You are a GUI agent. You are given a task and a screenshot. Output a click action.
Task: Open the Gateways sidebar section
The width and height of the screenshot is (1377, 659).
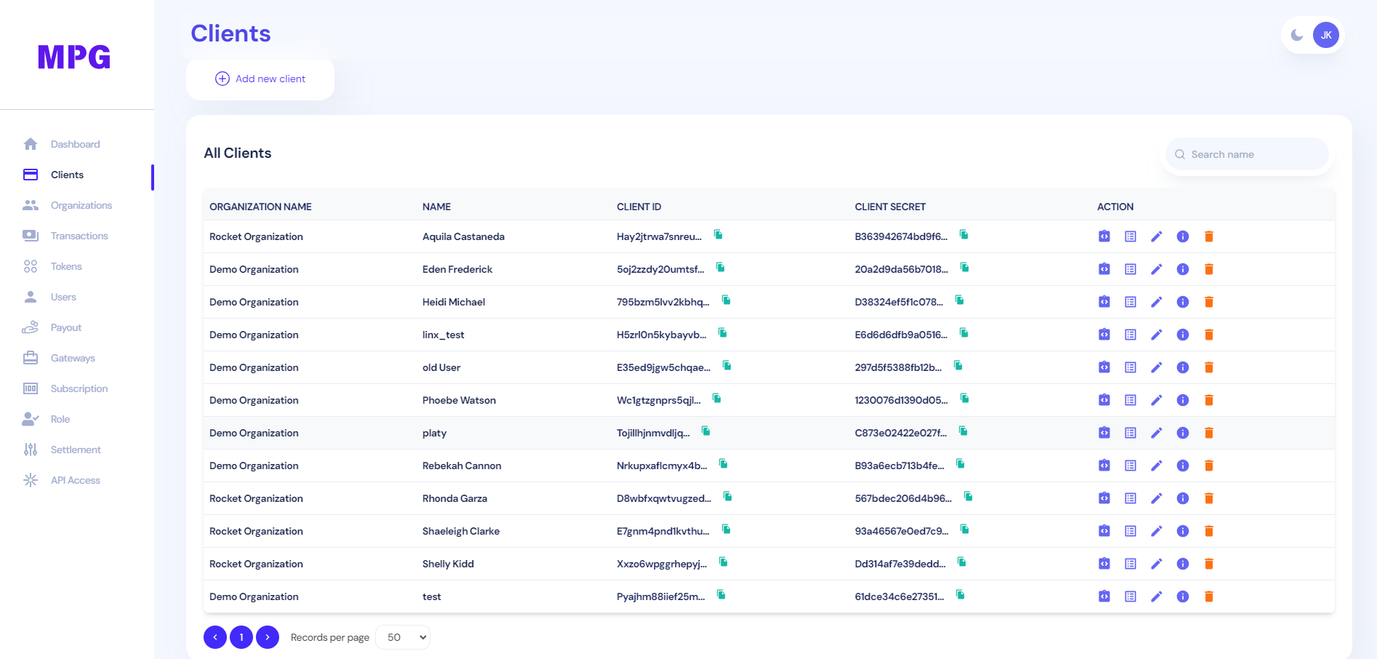73,358
